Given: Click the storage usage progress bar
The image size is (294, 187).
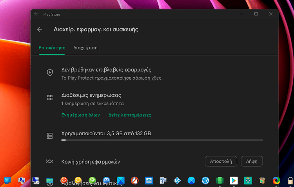Looking at the screenshot, I should coord(162,140).
